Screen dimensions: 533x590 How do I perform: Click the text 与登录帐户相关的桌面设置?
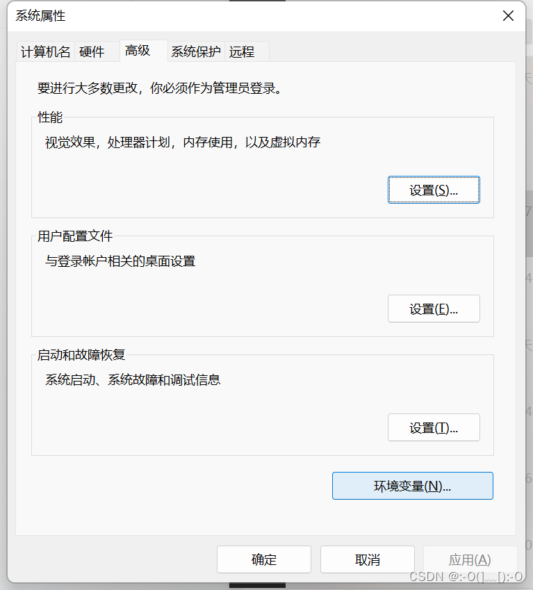pos(120,261)
